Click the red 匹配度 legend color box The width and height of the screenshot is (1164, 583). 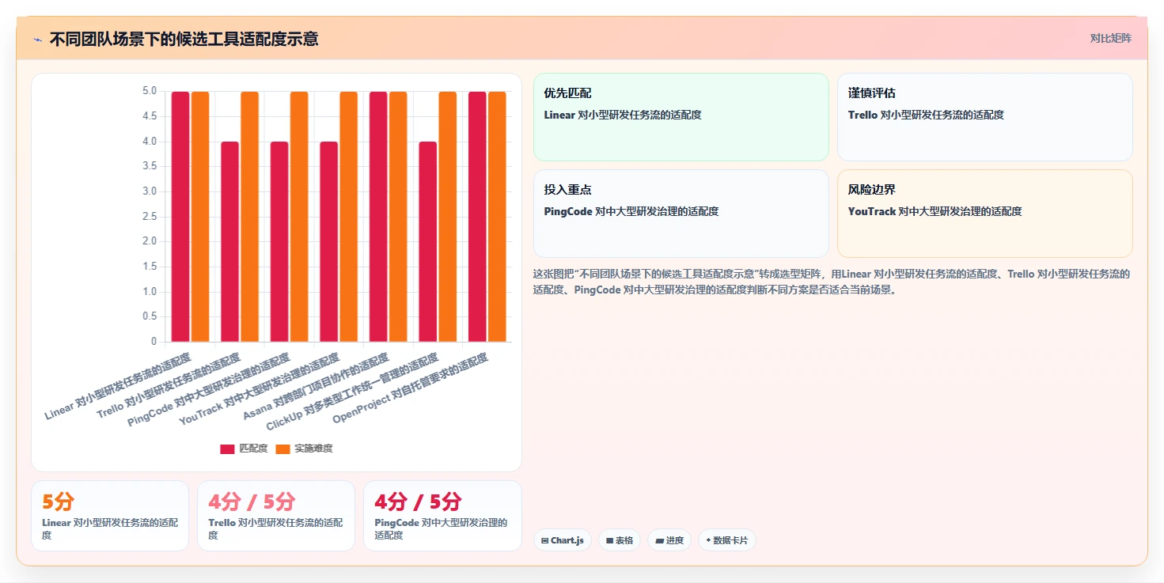tap(227, 449)
